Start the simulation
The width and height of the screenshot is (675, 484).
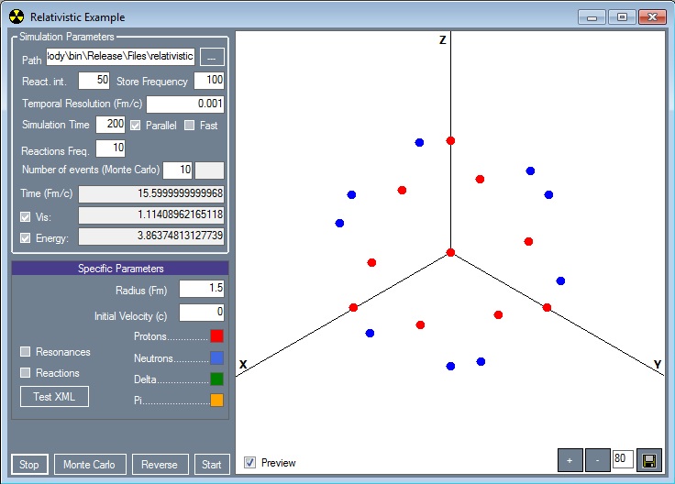pos(212,465)
